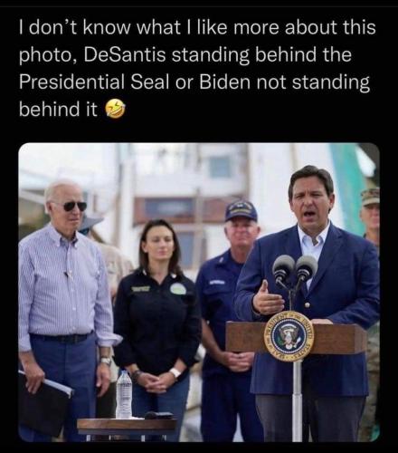Click the camouflage cap at the right edge

click(371, 197)
